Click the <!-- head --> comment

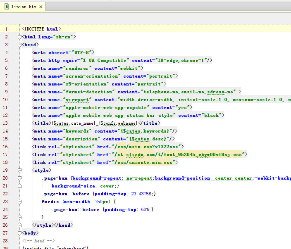point(38,241)
